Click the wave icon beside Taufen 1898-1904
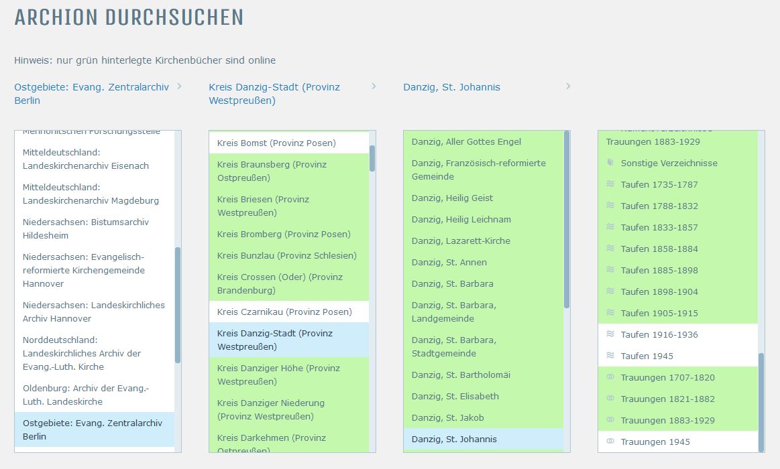The width and height of the screenshot is (780, 469). click(610, 291)
